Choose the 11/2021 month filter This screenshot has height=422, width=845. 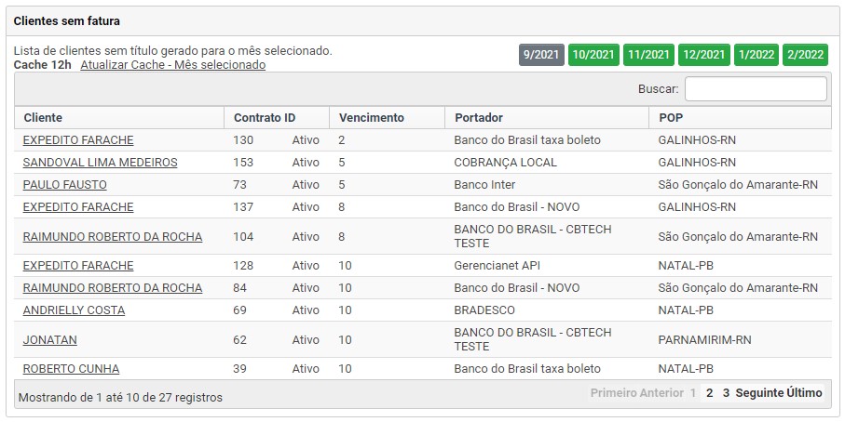coord(648,55)
